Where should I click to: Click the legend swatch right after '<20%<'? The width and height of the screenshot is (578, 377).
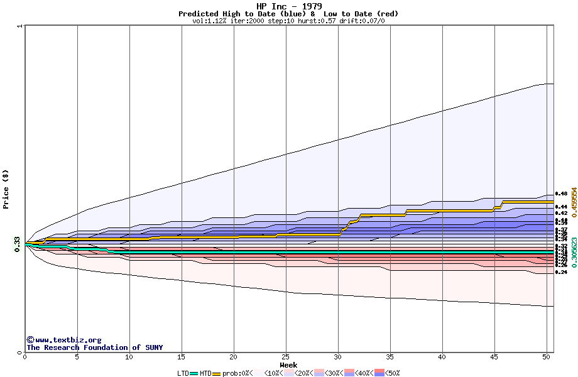(319, 373)
